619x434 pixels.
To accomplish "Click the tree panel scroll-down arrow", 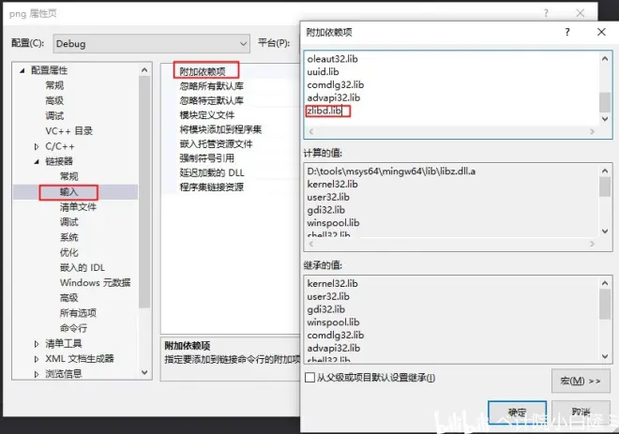I will pyautogui.click(x=144, y=372).
